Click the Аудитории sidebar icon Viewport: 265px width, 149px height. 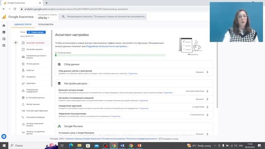coord(23,83)
